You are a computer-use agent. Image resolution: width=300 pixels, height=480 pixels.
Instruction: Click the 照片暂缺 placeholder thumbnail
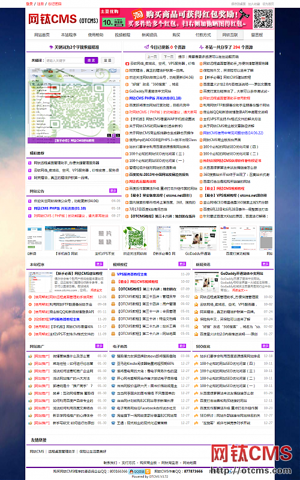click(104, 238)
